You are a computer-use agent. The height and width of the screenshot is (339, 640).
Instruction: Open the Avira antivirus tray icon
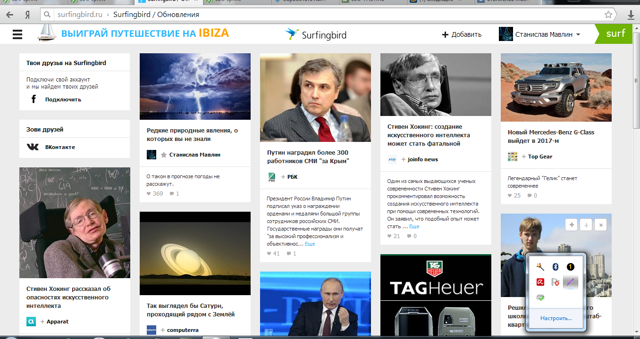[540, 282]
